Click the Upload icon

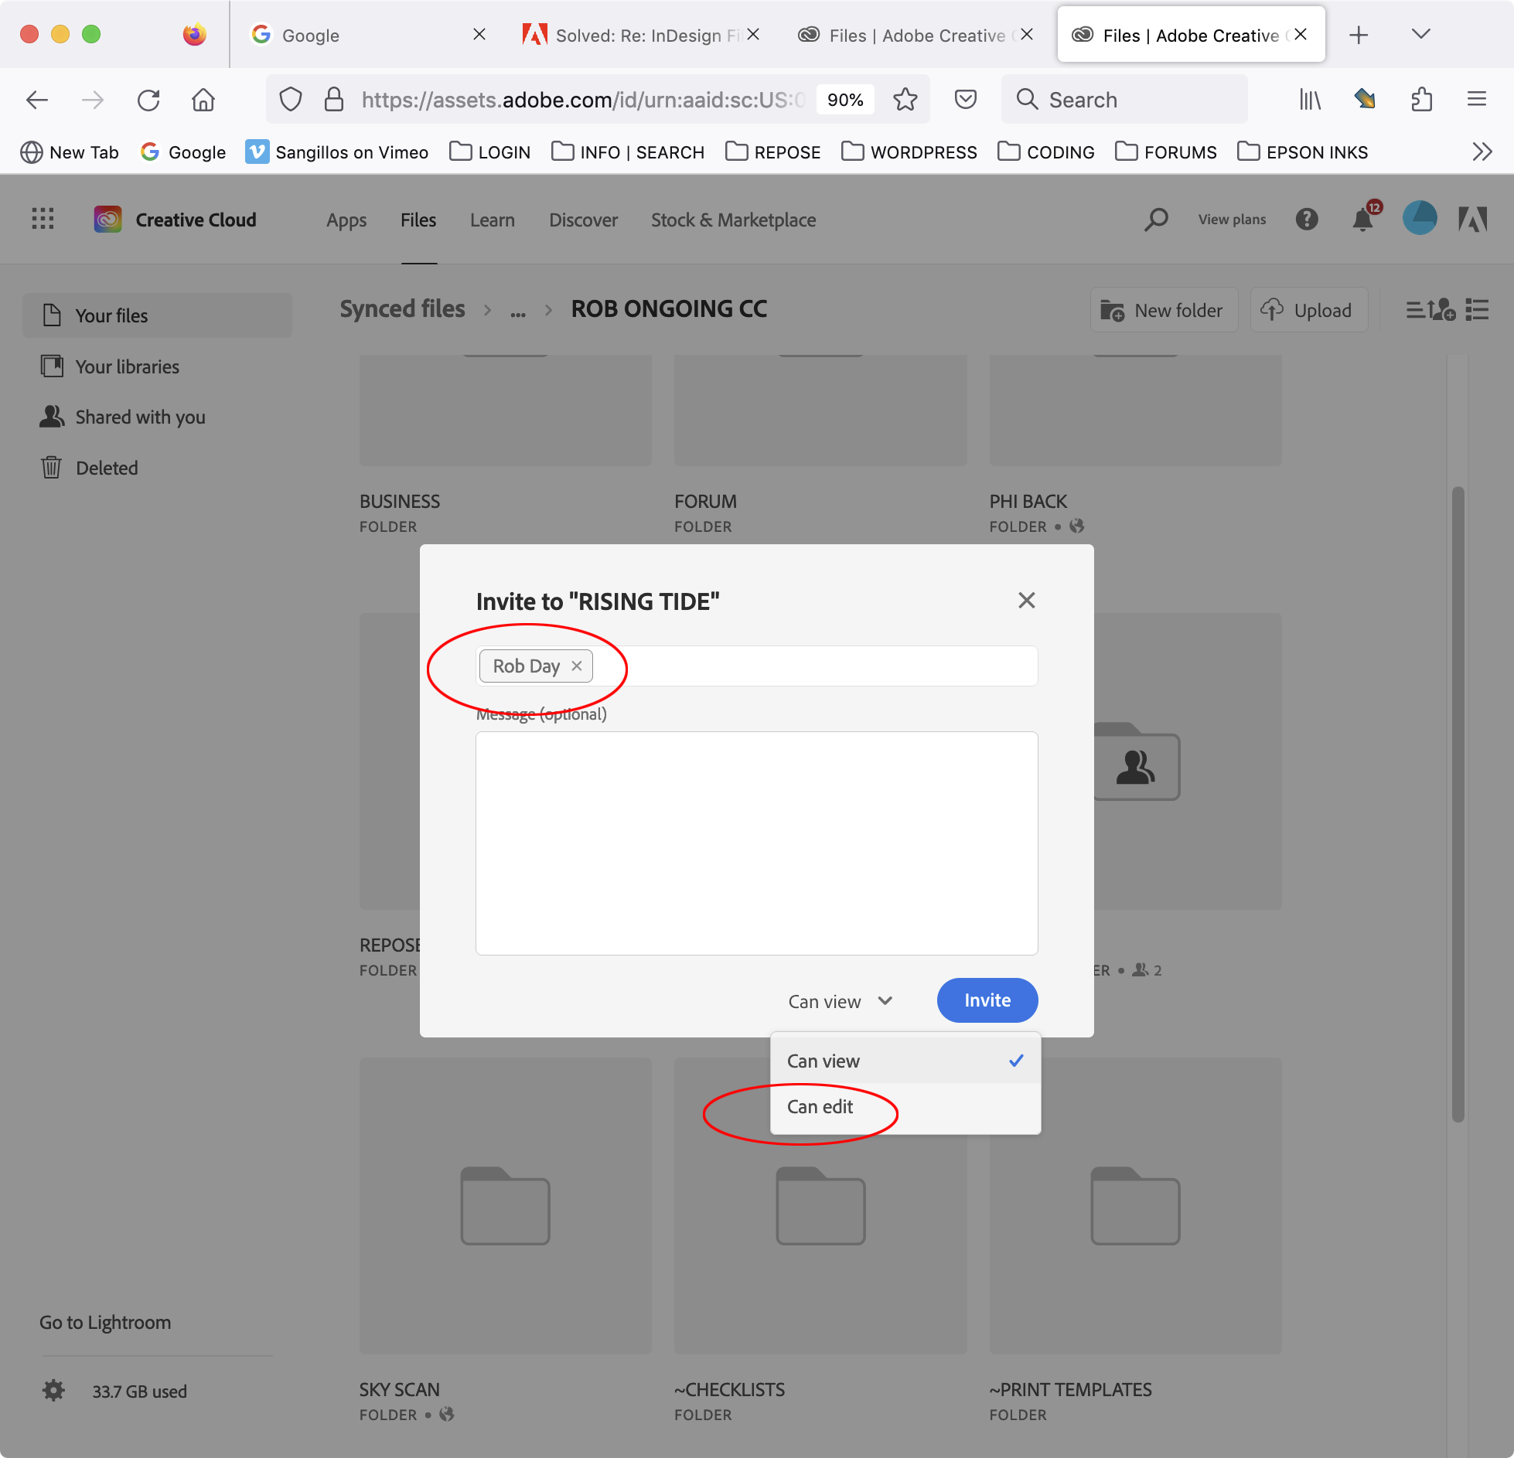coord(1272,310)
